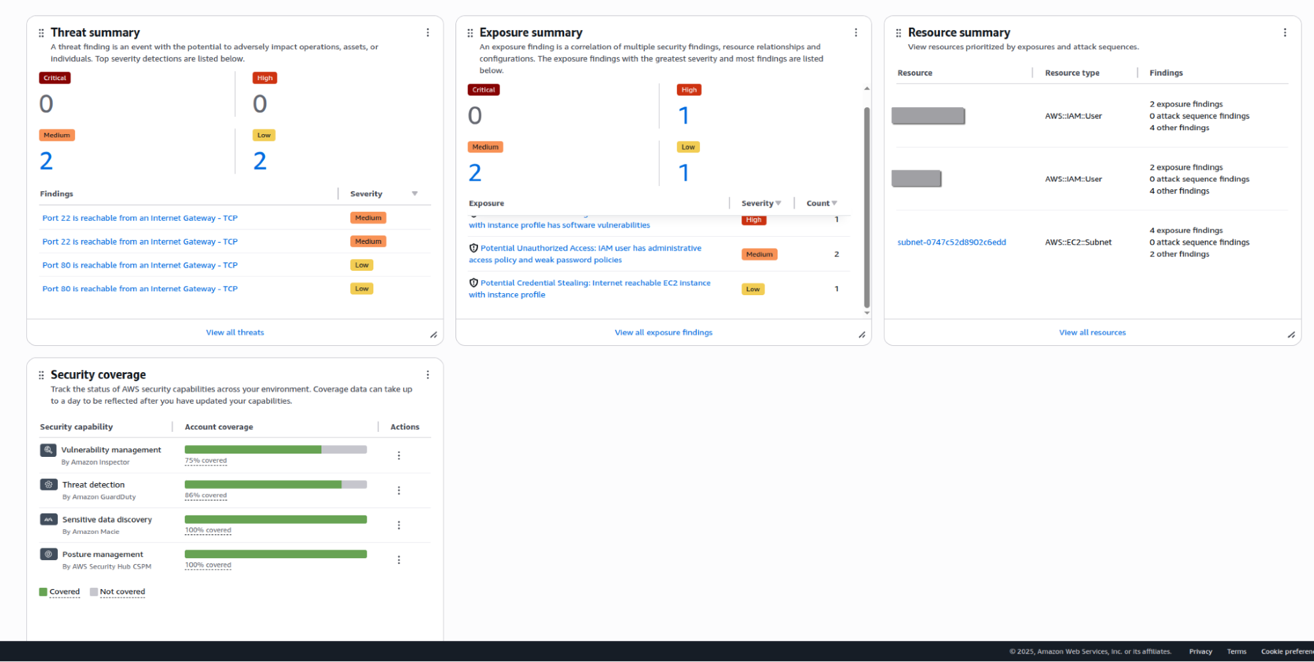Open the actions menu for Vulnerability management row
The height and width of the screenshot is (662, 1314).
pos(399,454)
